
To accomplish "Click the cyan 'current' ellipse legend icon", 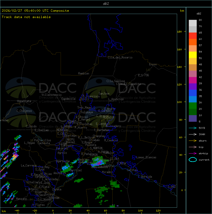I will coord(193,160).
